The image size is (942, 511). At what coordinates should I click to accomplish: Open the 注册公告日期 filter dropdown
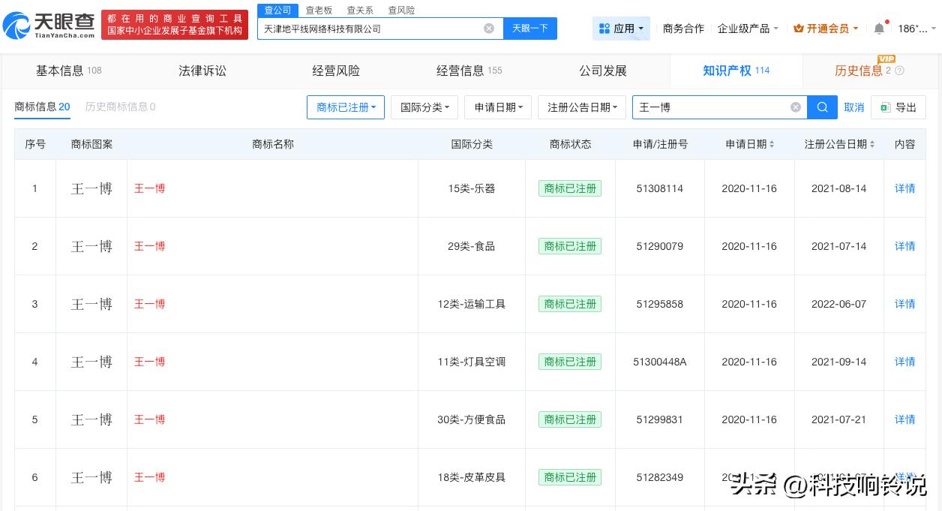point(582,107)
